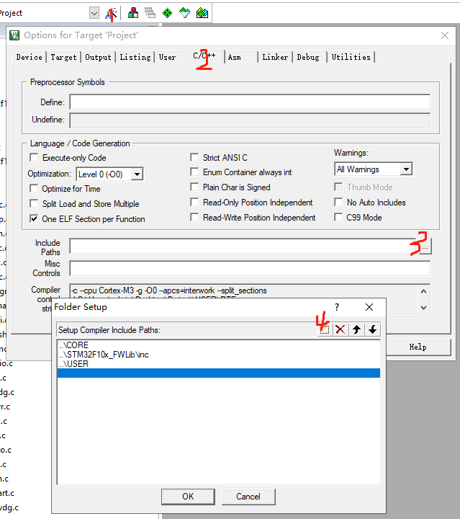Open Options for Target wand icon
This screenshot has width=460, height=519.
tap(111, 13)
